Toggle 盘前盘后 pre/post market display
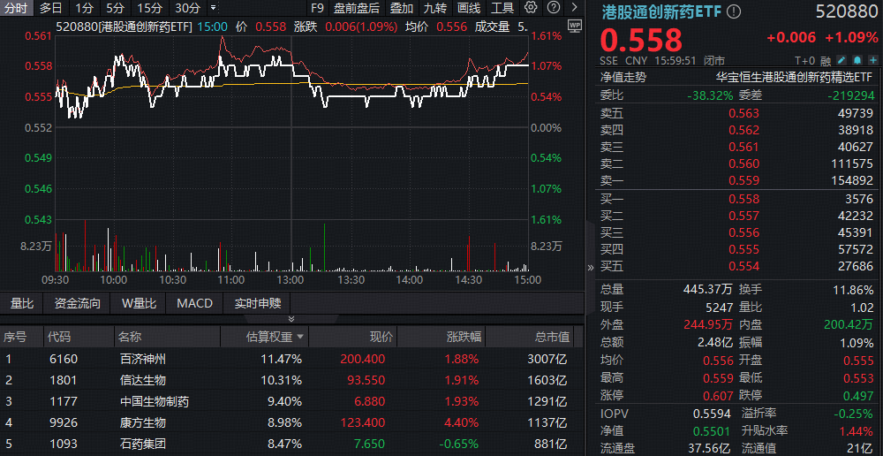 [x=357, y=8]
